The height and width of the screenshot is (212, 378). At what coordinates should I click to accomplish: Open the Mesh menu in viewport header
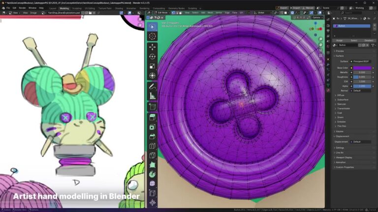210,13
